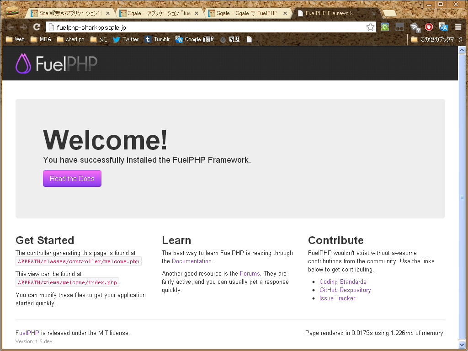The image size is (468, 351).
Task: Open the Web bookmark folder
Action: [x=15, y=39]
